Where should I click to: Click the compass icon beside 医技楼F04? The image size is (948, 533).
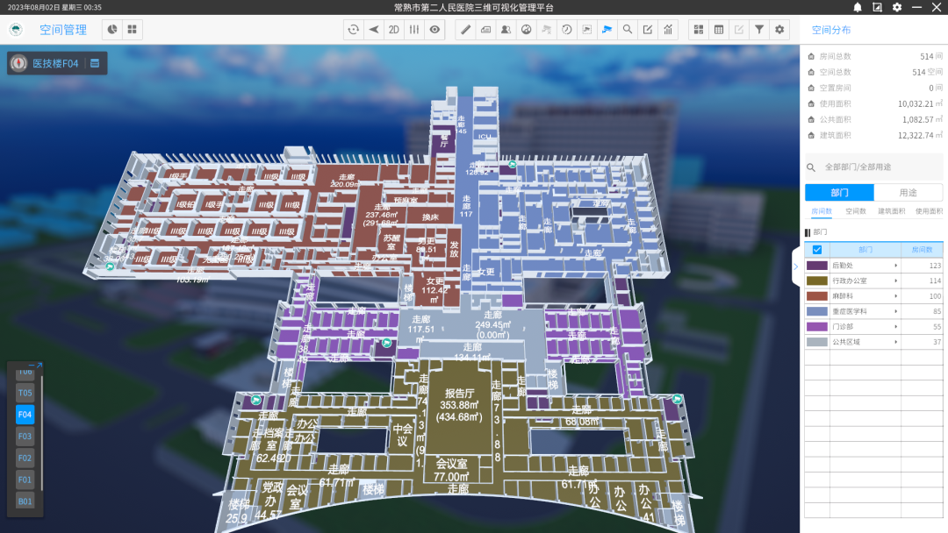(18, 63)
